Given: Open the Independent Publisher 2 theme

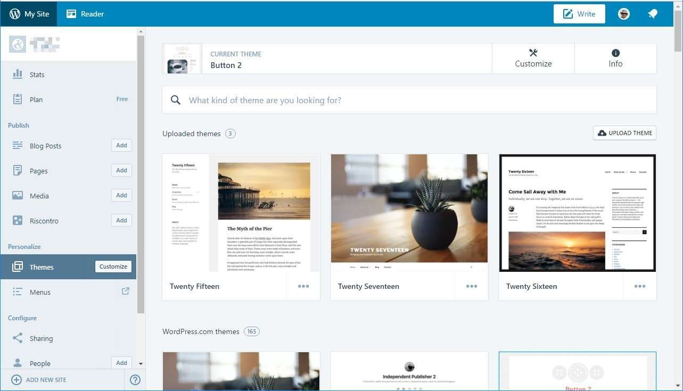Looking at the screenshot, I should point(409,371).
